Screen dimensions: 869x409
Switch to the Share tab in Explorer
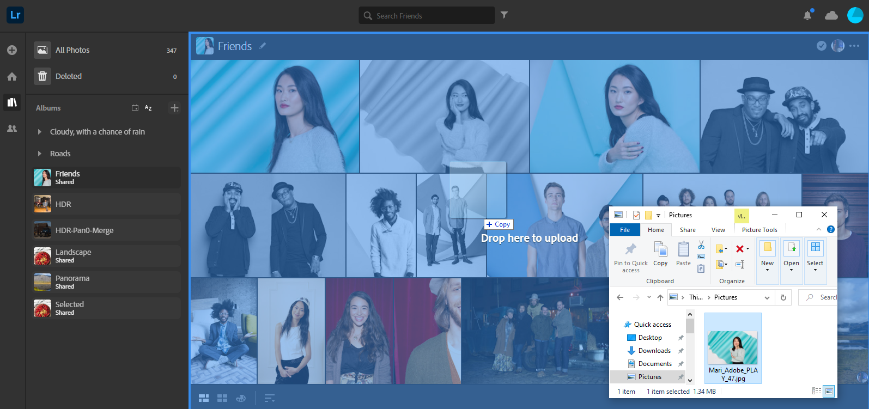click(688, 230)
